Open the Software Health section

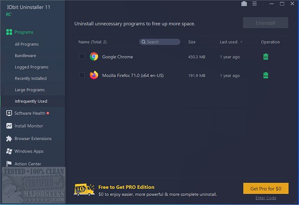tap(30, 113)
